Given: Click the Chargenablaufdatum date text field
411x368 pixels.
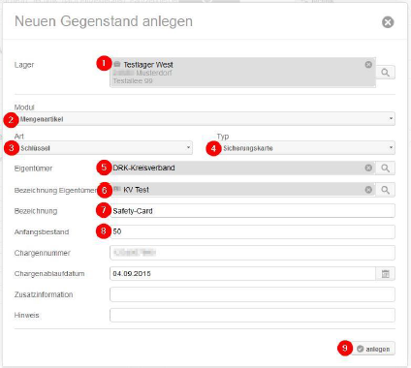Looking at the screenshot, I should [243, 274].
